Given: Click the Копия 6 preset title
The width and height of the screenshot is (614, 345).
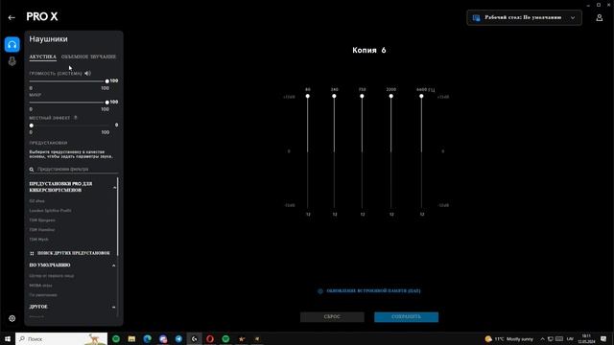Looking at the screenshot, I should (x=368, y=50).
